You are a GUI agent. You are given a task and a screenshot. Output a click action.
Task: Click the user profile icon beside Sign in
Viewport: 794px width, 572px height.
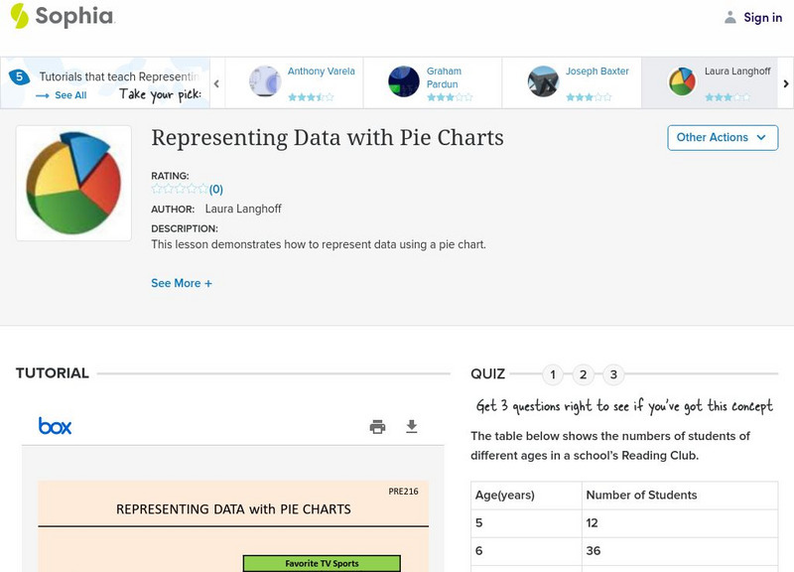pyautogui.click(x=730, y=17)
